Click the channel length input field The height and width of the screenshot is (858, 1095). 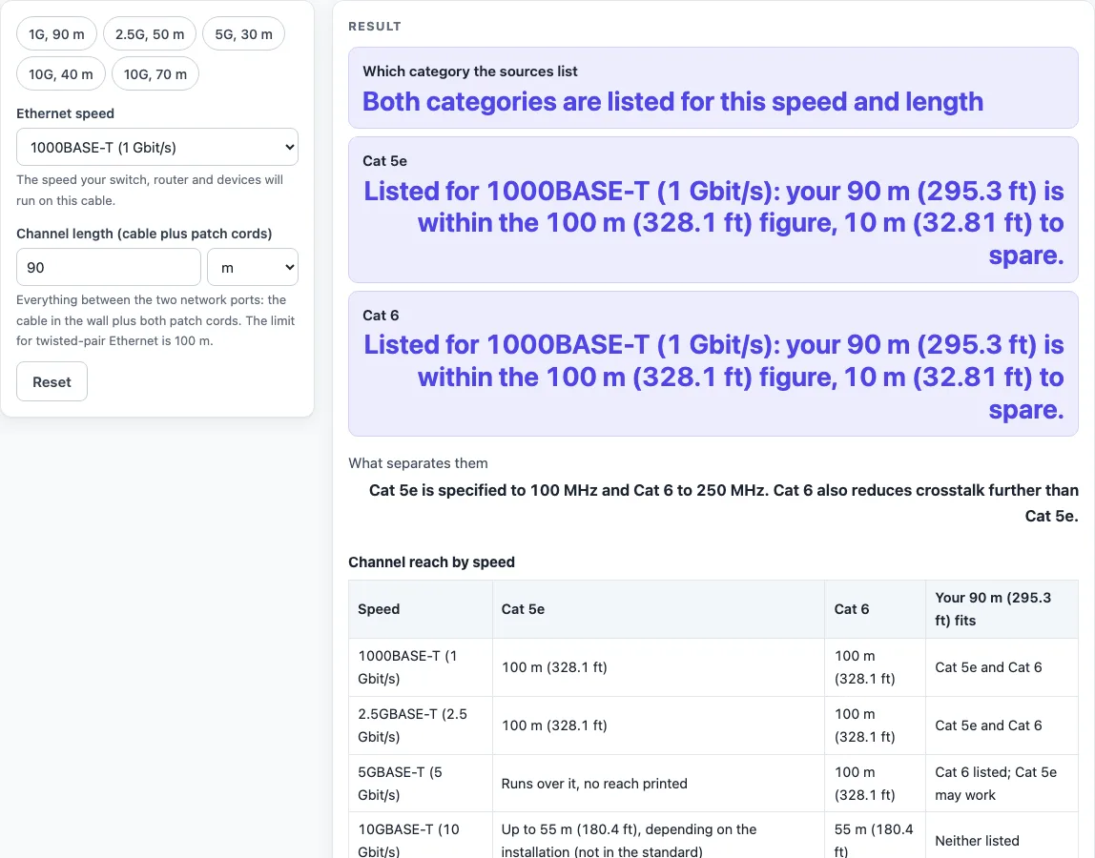tap(108, 267)
